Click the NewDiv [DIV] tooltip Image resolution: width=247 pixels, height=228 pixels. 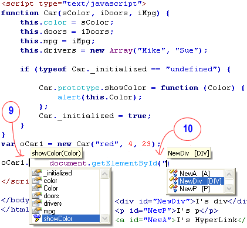(x=189, y=153)
